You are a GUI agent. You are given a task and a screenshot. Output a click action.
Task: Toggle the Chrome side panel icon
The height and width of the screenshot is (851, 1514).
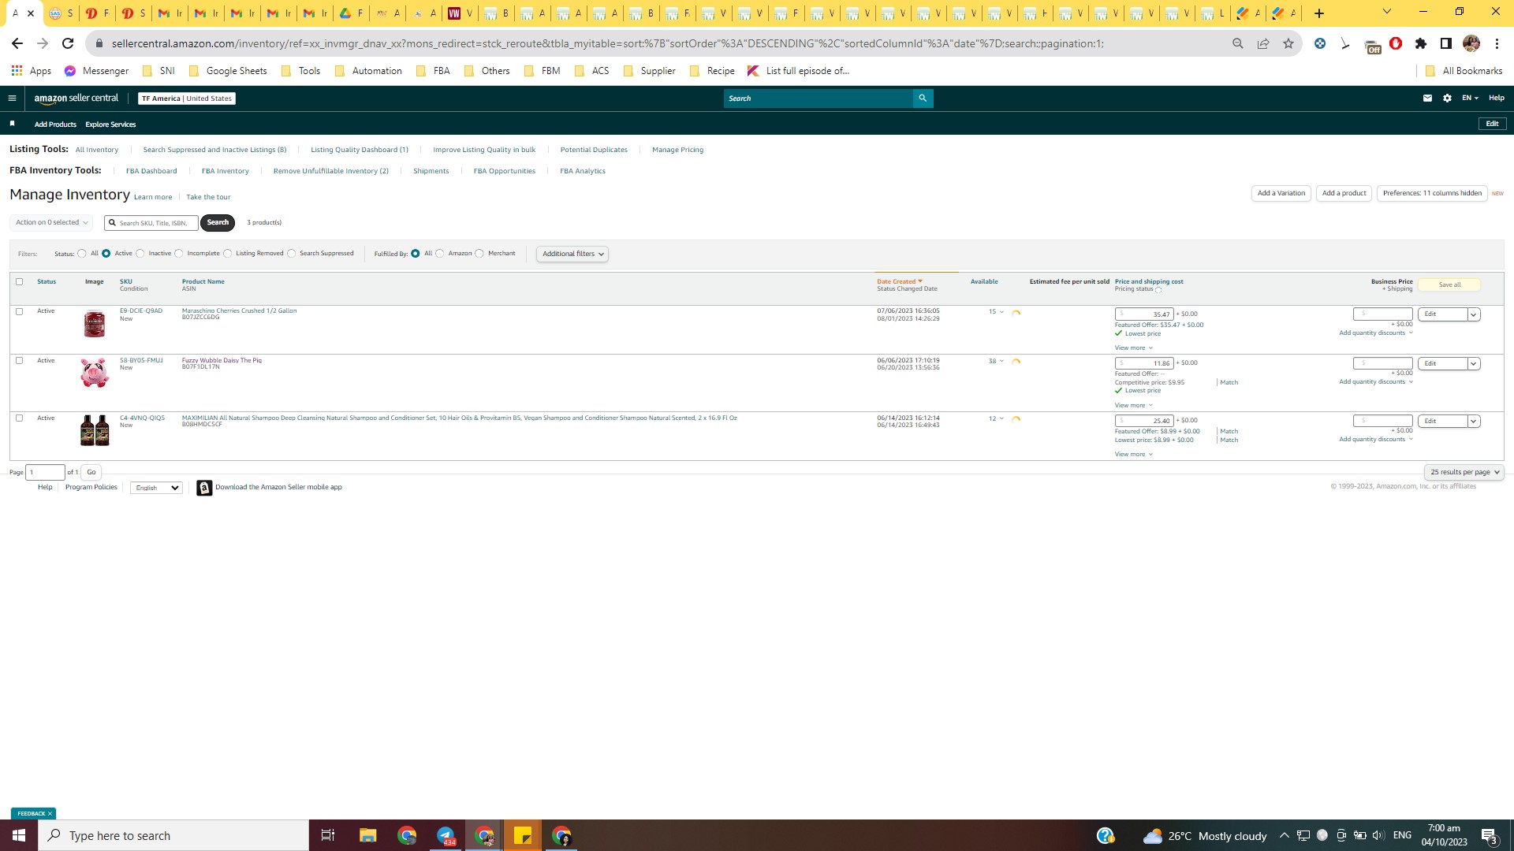click(x=1446, y=43)
